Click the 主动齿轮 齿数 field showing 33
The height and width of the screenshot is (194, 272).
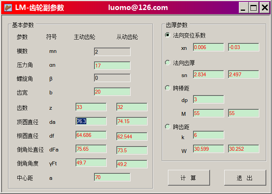pyautogui.click(x=91, y=107)
